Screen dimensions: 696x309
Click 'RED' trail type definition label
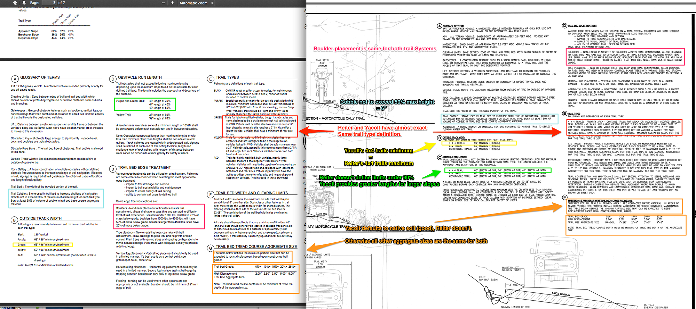pos(216,158)
